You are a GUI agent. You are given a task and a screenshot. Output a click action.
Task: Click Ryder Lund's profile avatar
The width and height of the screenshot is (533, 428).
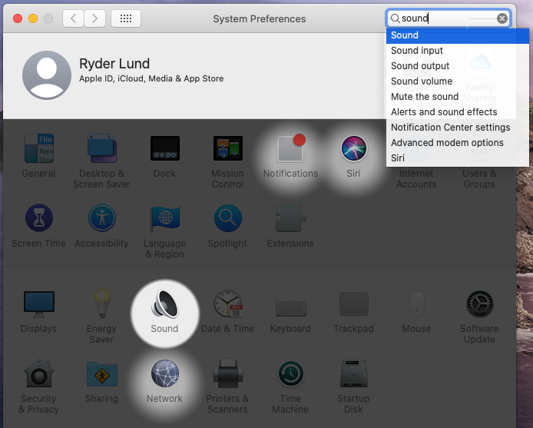(x=47, y=75)
